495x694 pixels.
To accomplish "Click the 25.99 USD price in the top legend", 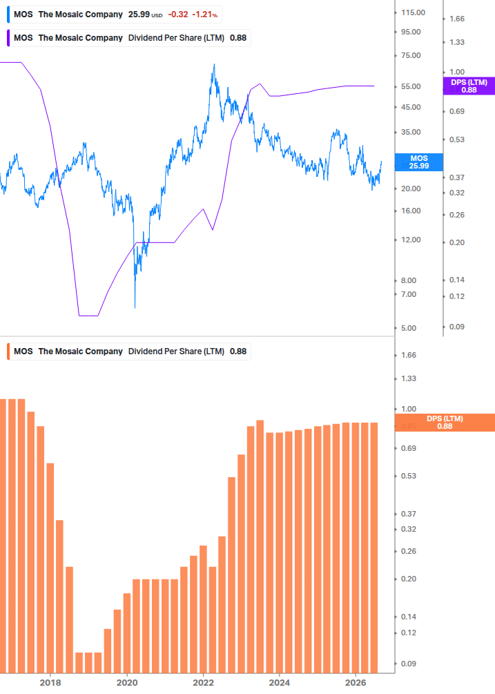I will click(x=145, y=15).
